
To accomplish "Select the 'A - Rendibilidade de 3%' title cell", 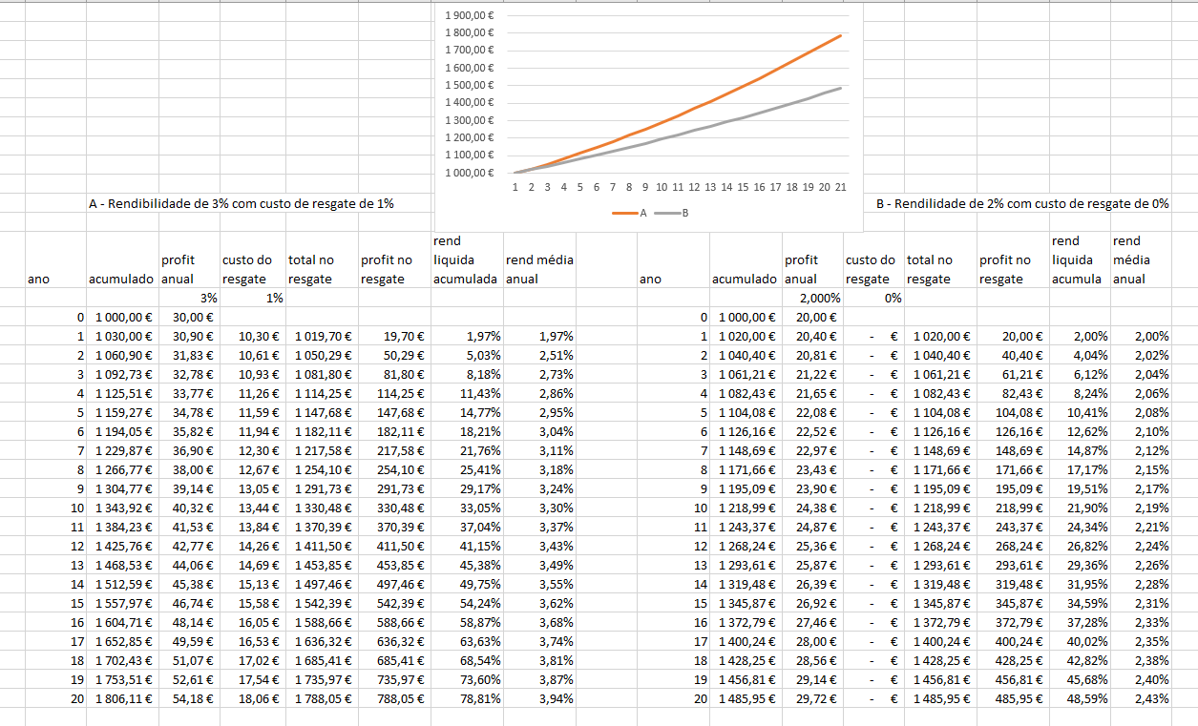I will click(241, 203).
